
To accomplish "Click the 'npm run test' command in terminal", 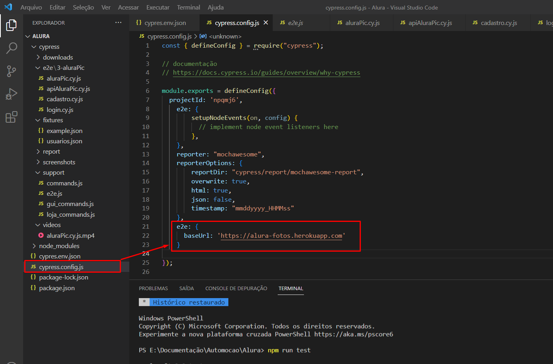I will [289, 350].
